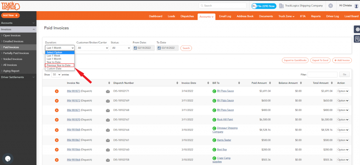
Task: Expand row arrow for INV-981871
Action: tap(57, 110)
